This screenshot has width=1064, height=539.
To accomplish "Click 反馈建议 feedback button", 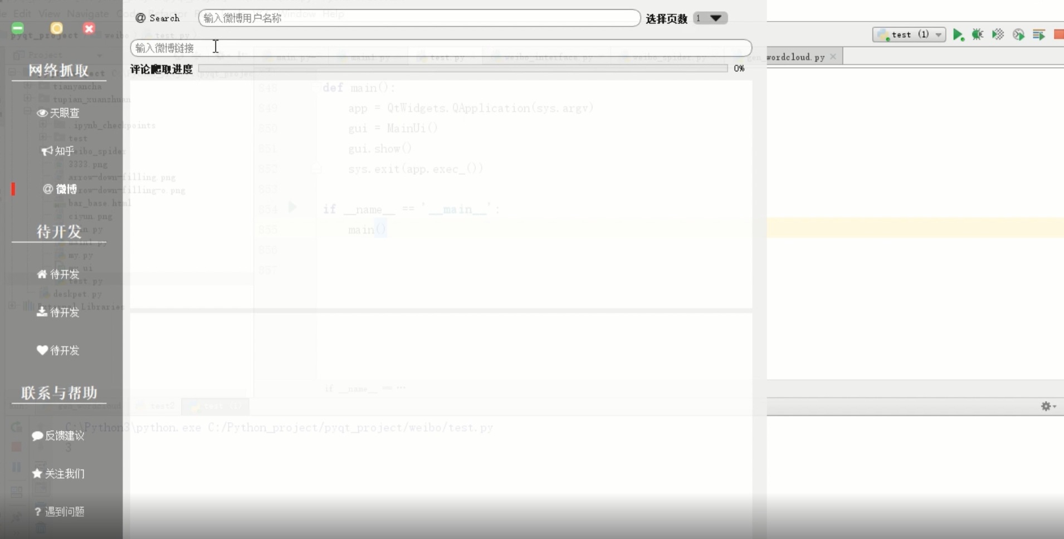I will tap(58, 435).
